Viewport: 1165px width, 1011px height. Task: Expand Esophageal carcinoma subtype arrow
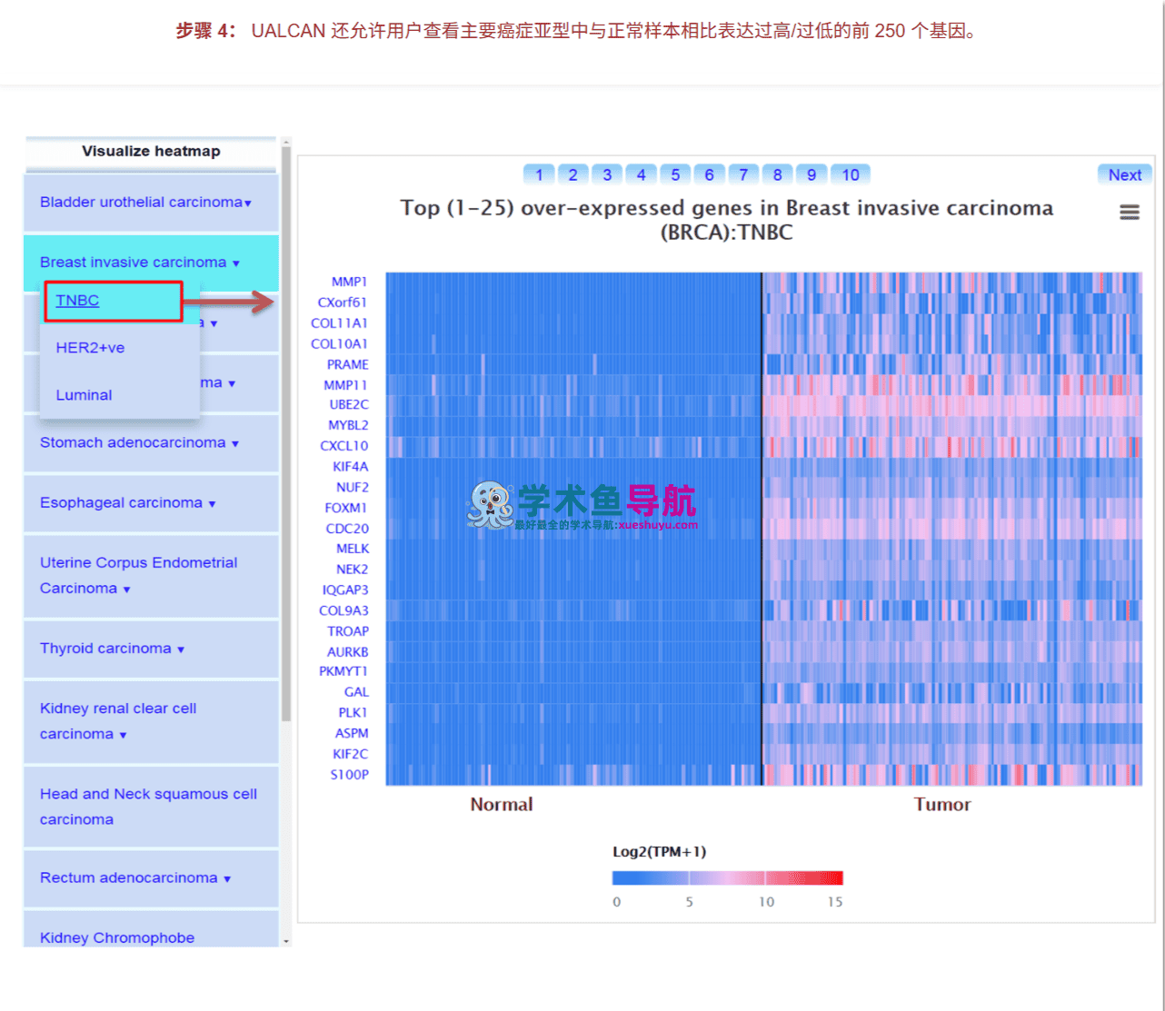[213, 504]
